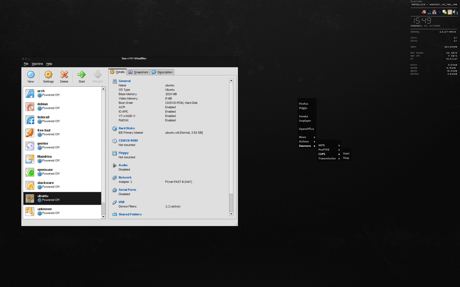Open the General settings heading link
This screenshot has height=287, width=460.
tap(125, 81)
